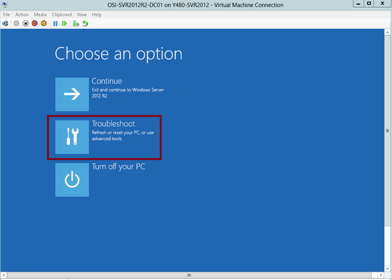This screenshot has width=392, height=280.
Task: Select the Turn off your PC tile
Action: coord(72,179)
